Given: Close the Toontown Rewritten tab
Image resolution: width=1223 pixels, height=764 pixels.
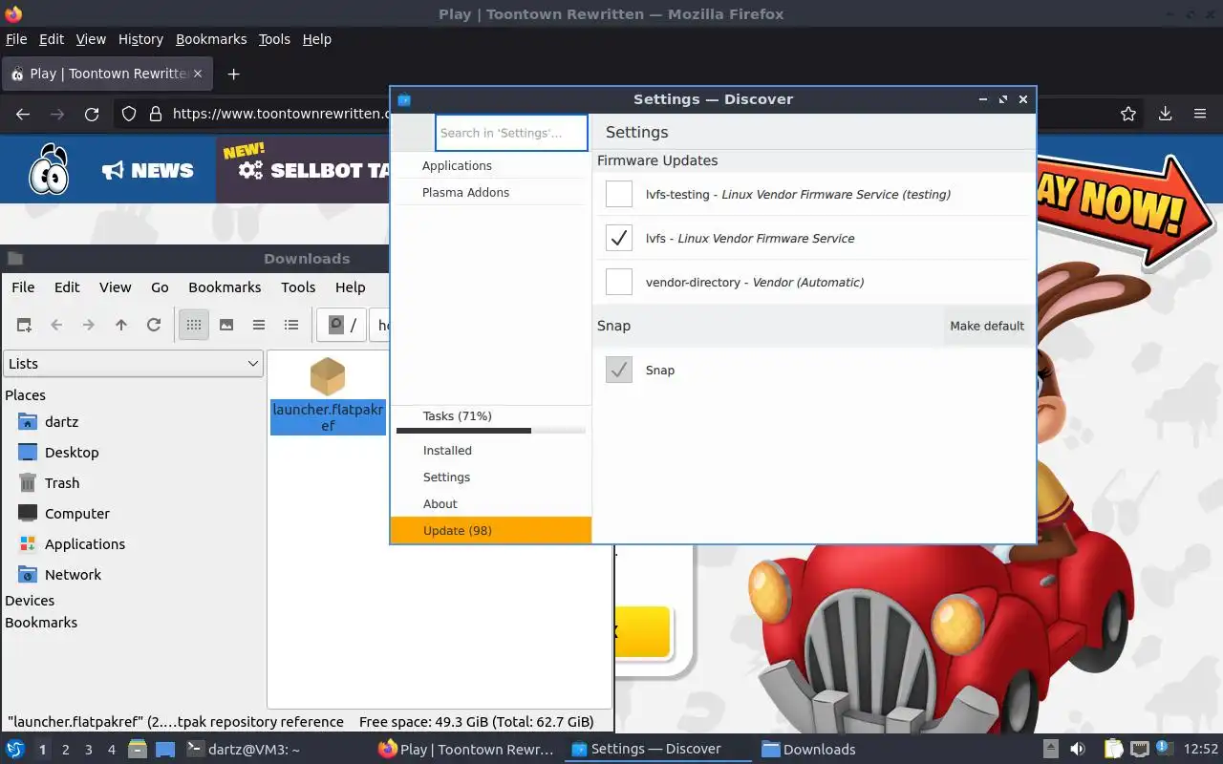Looking at the screenshot, I should (198, 74).
